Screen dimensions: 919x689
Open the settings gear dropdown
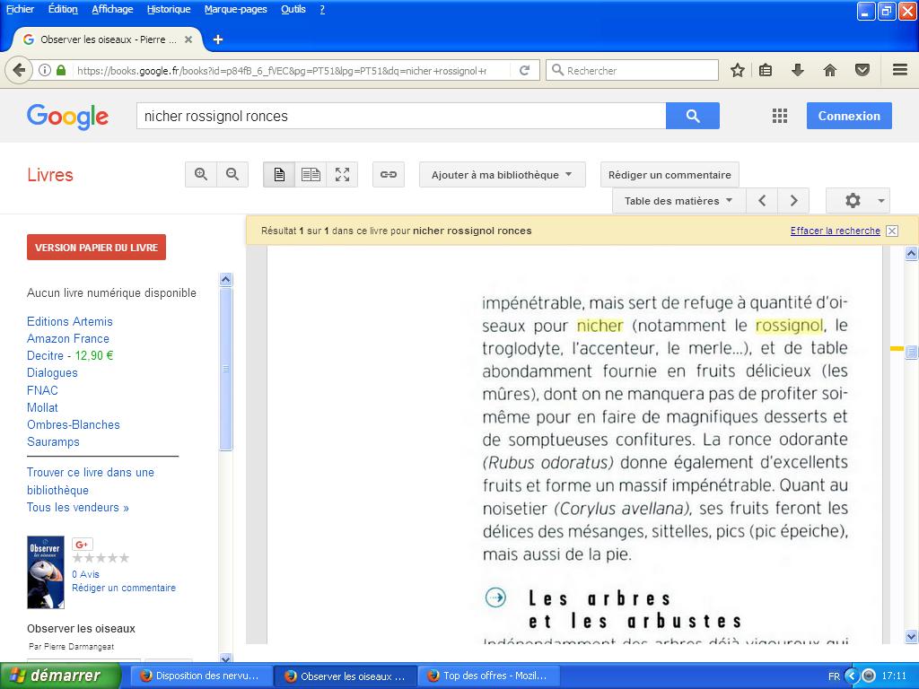coord(857,201)
